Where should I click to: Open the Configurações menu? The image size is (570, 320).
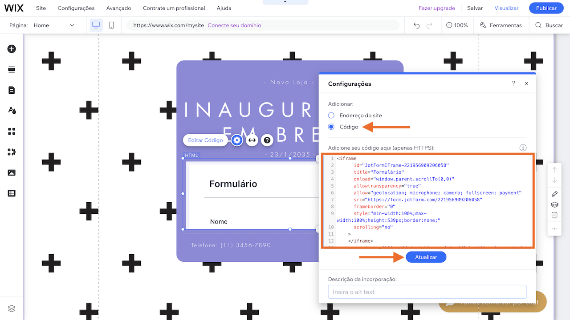tap(76, 8)
